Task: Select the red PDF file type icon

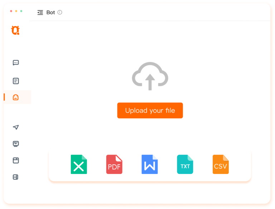Action: click(114, 164)
